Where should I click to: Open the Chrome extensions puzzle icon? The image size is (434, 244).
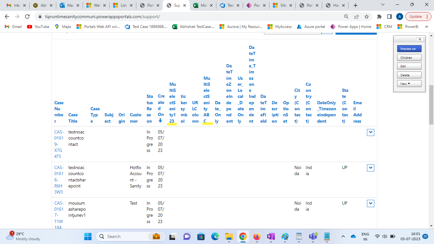point(379,17)
